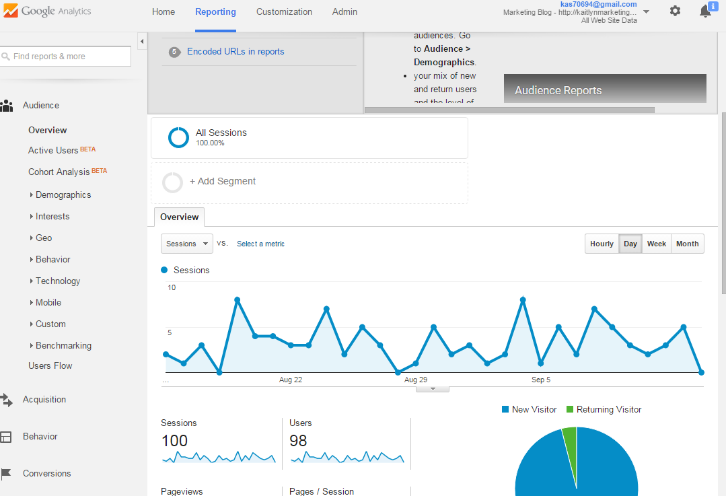The height and width of the screenshot is (496, 726).
Task: Click Select a metric link
Action: [x=260, y=244]
